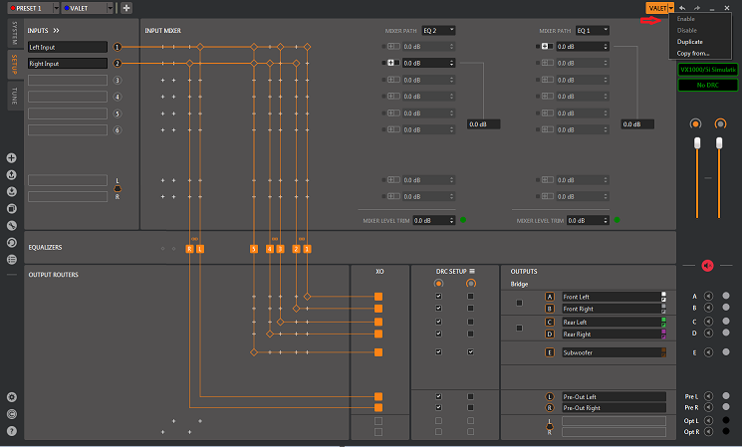Mute output channel D speaker icon
This screenshot has width=742, height=447.
pyautogui.click(x=708, y=333)
